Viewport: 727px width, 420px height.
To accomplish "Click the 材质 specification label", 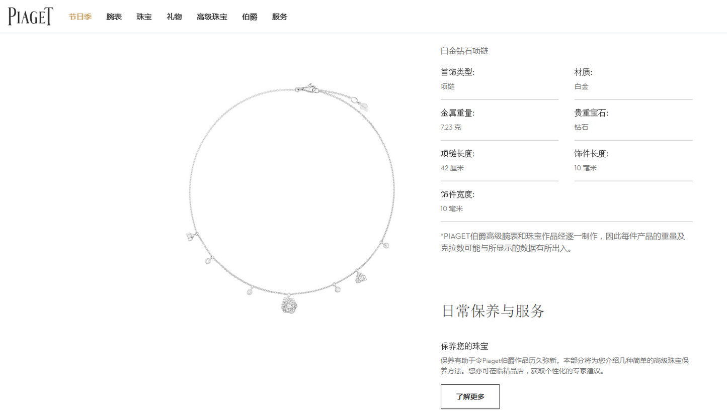I will click(583, 72).
